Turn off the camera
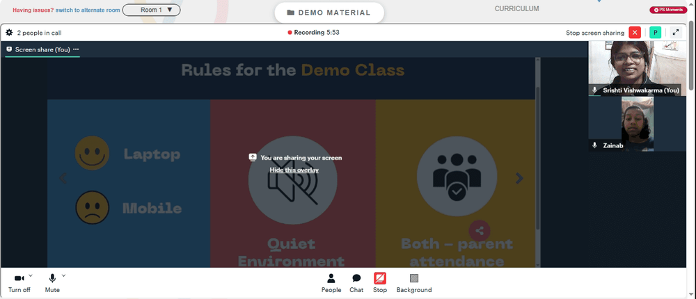The image size is (696, 299). 19,283
